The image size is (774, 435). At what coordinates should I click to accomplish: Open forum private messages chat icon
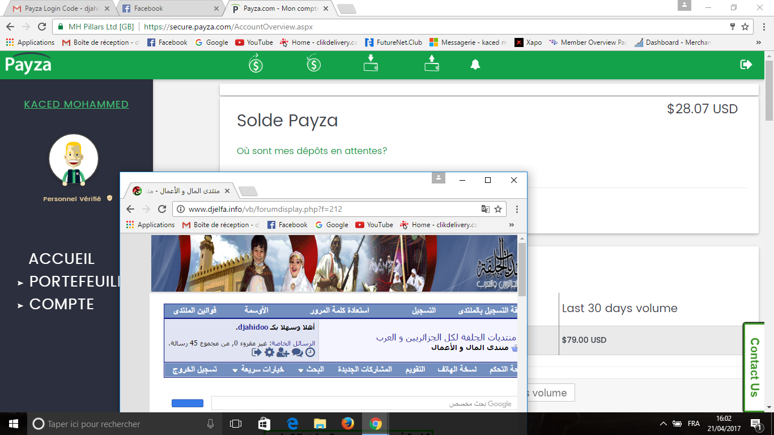click(297, 352)
